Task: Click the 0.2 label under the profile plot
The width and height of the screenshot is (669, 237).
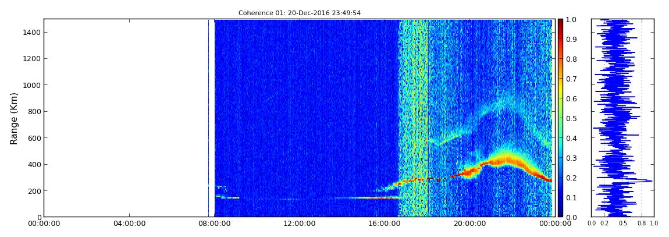Action: pos(604,224)
